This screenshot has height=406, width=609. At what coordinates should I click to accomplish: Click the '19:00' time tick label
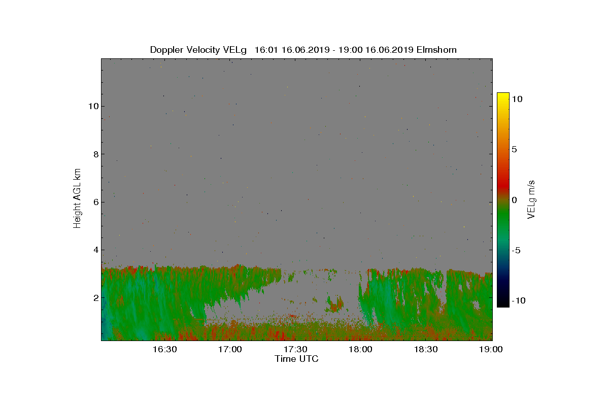pyautogui.click(x=491, y=349)
